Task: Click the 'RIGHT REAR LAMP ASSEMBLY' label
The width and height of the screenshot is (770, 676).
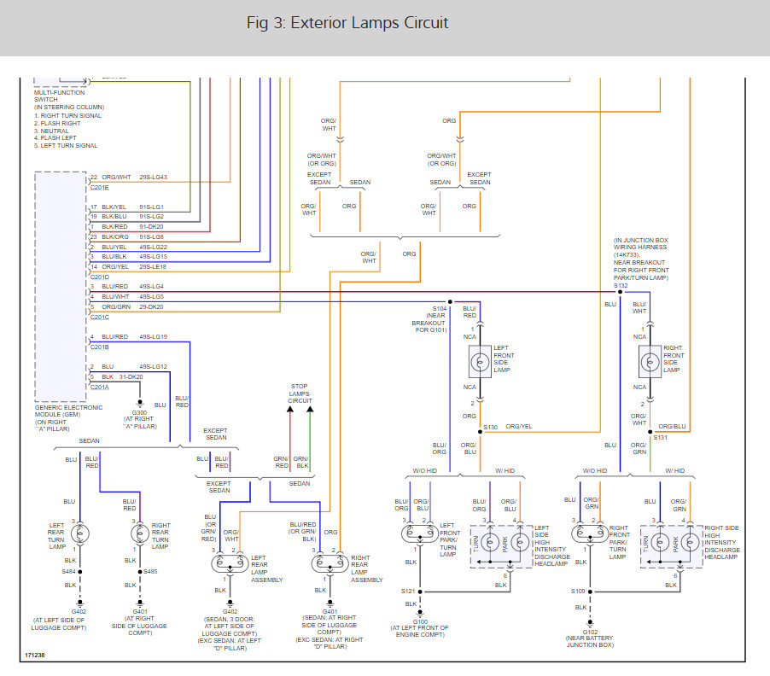Action: pyautogui.click(x=367, y=568)
